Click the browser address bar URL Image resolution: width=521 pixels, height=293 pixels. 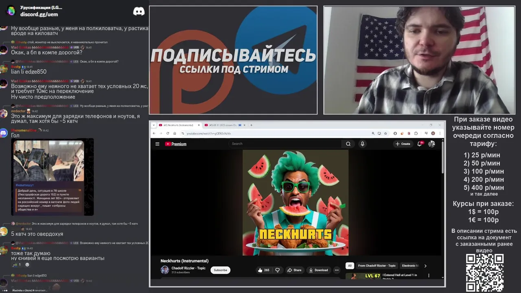pyautogui.click(x=209, y=133)
